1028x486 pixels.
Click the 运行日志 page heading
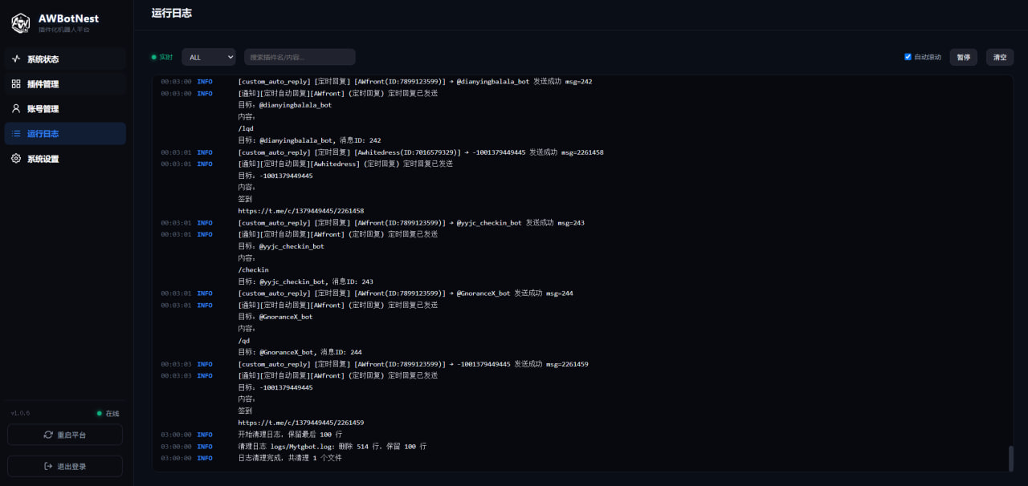click(172, 13)
